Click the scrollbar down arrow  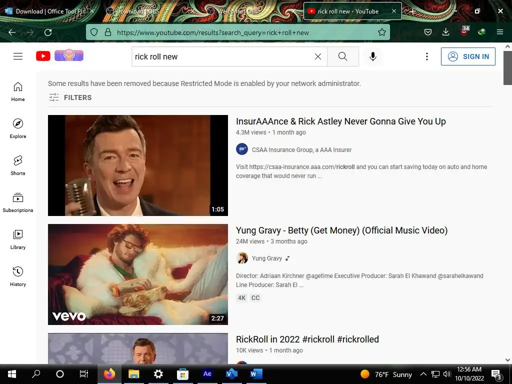(507, 360)
